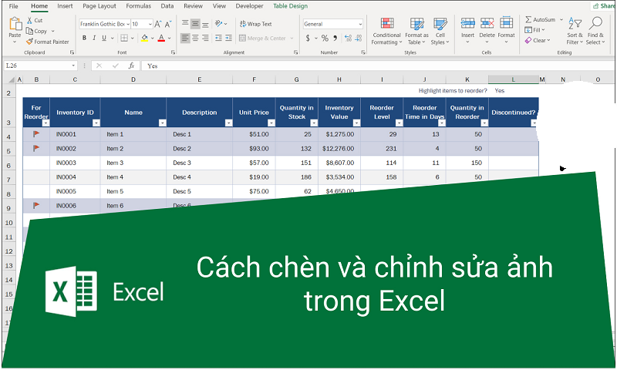This screenshot has width=617, height=370.
Task: Click the Comma Style icon
Action: 335,38
